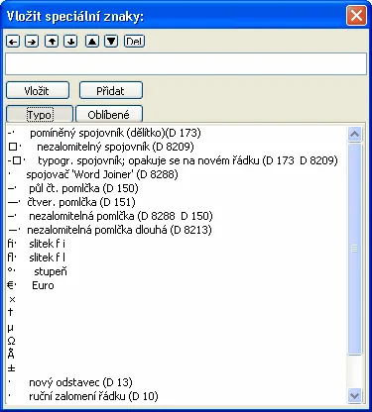Switch to the Typo tab
The image size is (372, 412).
click(x=40, y=114)
